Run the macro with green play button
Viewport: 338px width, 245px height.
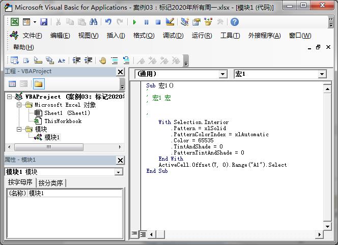[134, 22]
